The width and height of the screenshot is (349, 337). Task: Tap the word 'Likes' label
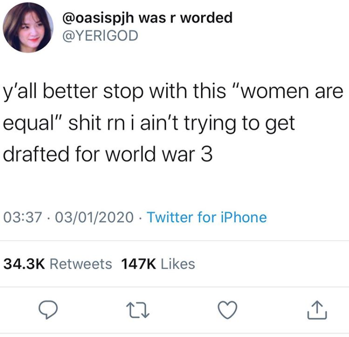coord(178,264)
